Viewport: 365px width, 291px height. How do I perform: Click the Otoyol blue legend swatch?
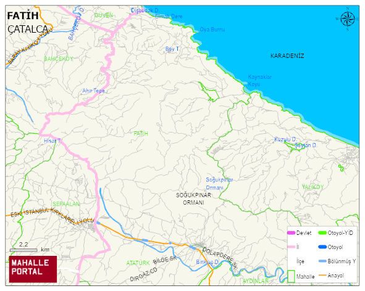pos(322,247)
